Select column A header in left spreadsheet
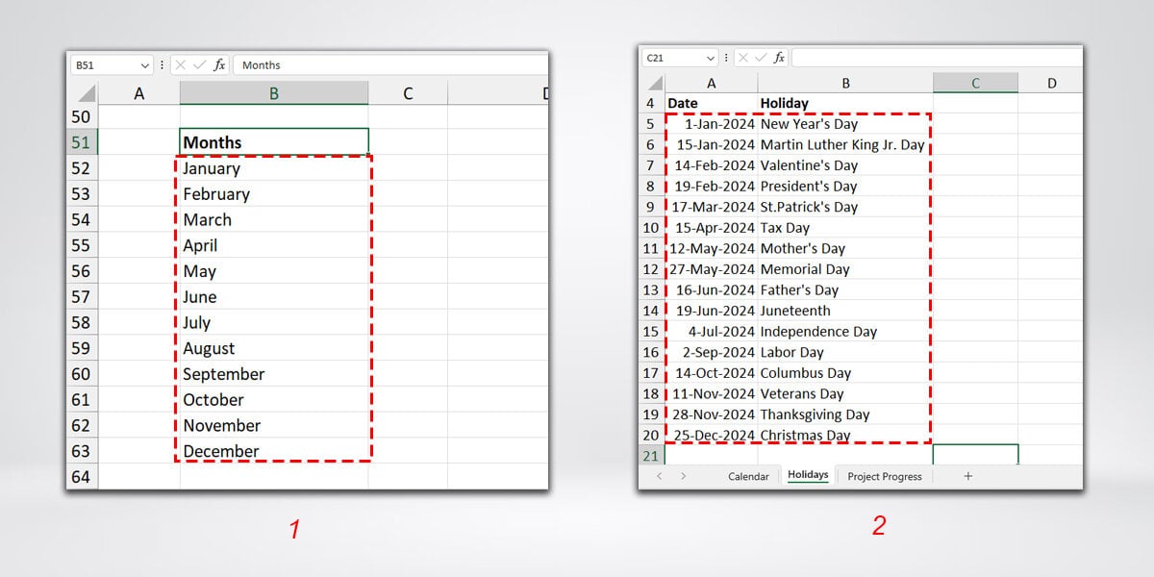 pyautogui.click(x=139, y=93)
